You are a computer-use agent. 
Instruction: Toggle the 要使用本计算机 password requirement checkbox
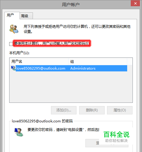11,44
